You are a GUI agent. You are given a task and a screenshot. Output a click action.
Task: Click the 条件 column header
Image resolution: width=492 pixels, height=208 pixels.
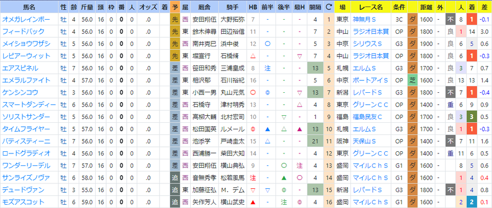(399, 7)
